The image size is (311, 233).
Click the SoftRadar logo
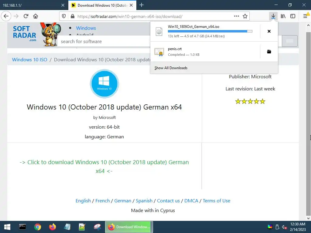coord(25,33)
